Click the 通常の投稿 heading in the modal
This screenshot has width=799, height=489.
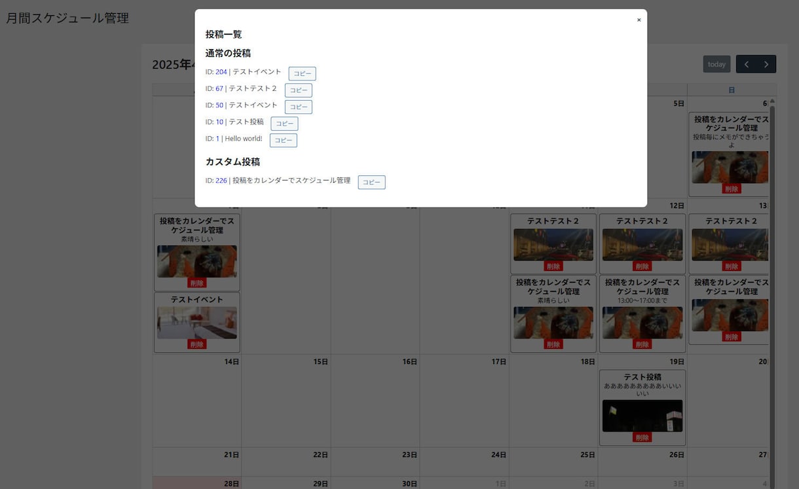[228, 53]
